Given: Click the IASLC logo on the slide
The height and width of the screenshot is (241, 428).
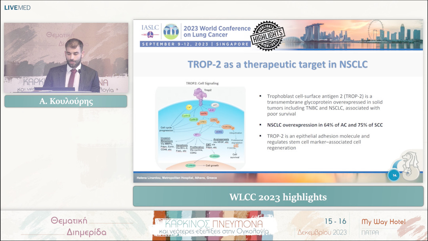Looking at the screenshot, I should tap(151, 30).
